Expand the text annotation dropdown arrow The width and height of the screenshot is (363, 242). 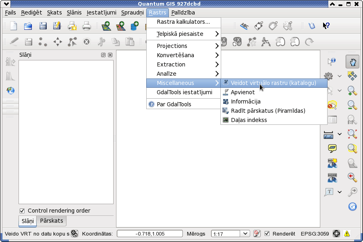(339, 192)
